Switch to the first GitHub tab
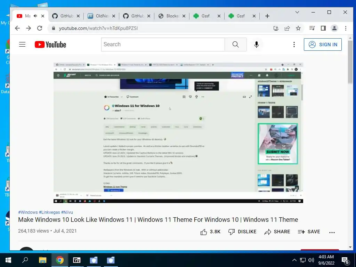The image size is (356, 267). pyautogui.click(x=66, y=16)
